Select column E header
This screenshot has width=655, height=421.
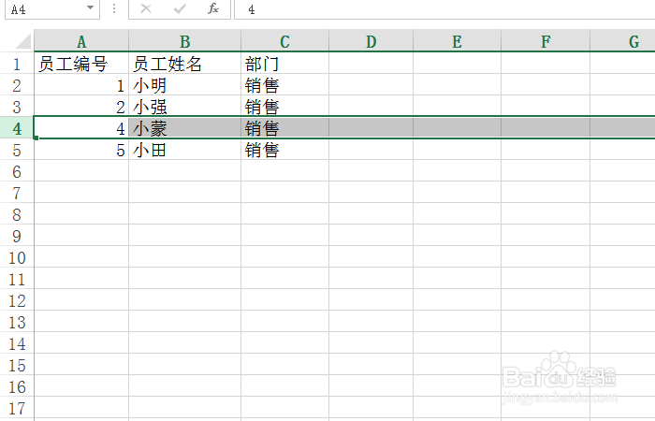[x=457, y=42]
